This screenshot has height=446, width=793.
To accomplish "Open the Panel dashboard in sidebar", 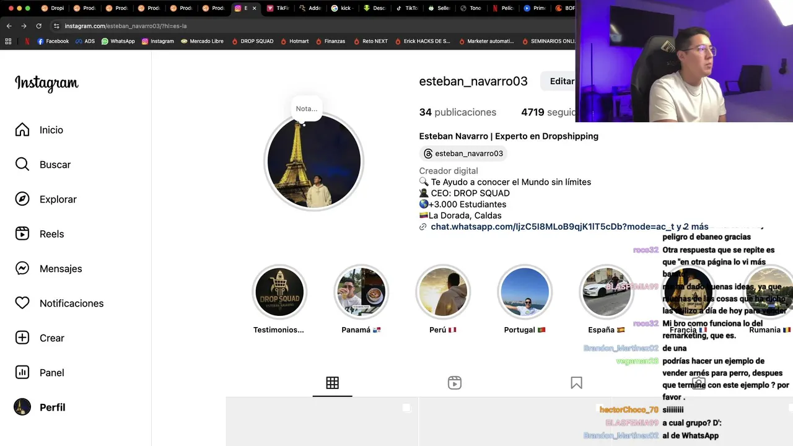I will tap(39, 373).
